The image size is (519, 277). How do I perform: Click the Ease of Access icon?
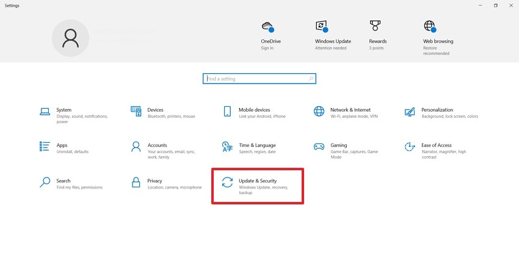tap(410, 146)
